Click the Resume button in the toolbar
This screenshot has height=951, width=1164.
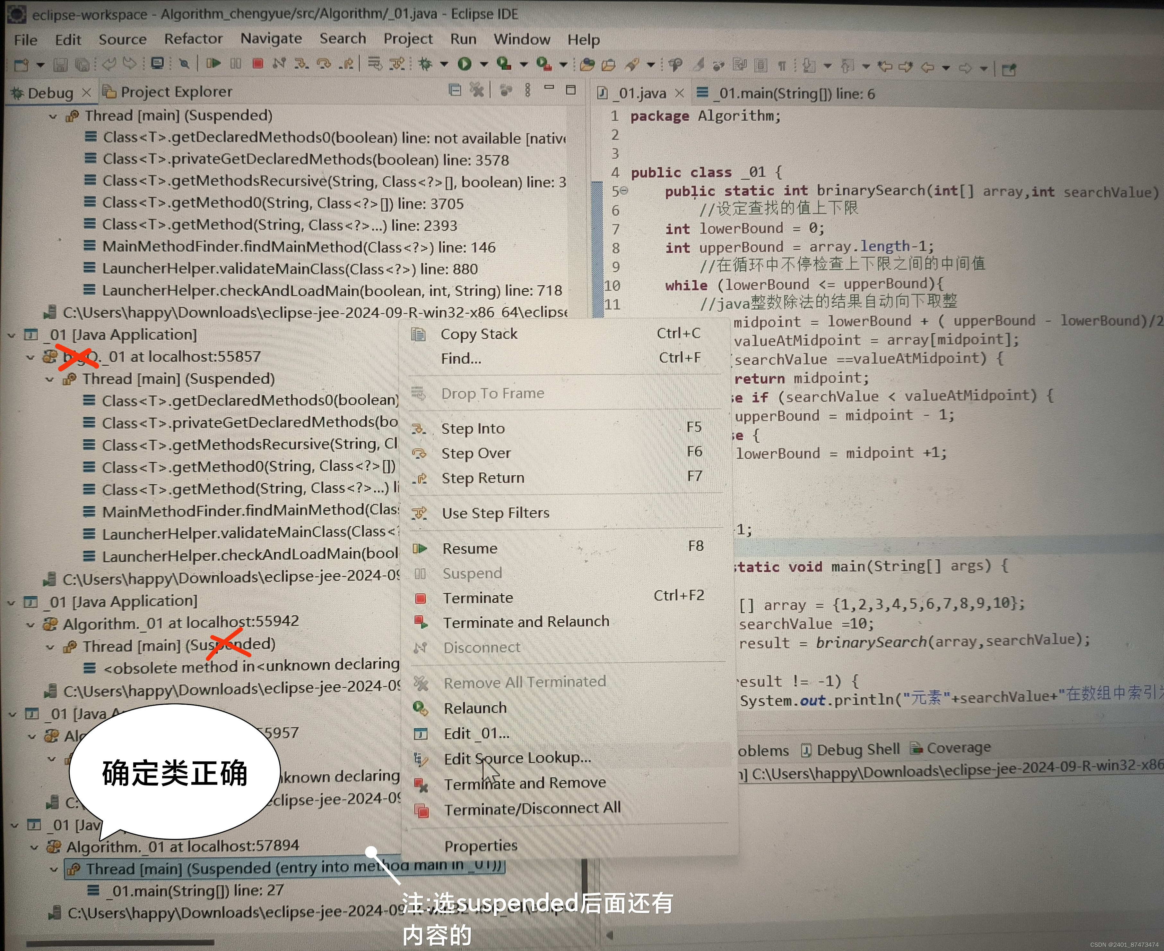pyautogui.click(x=213, y=64)
